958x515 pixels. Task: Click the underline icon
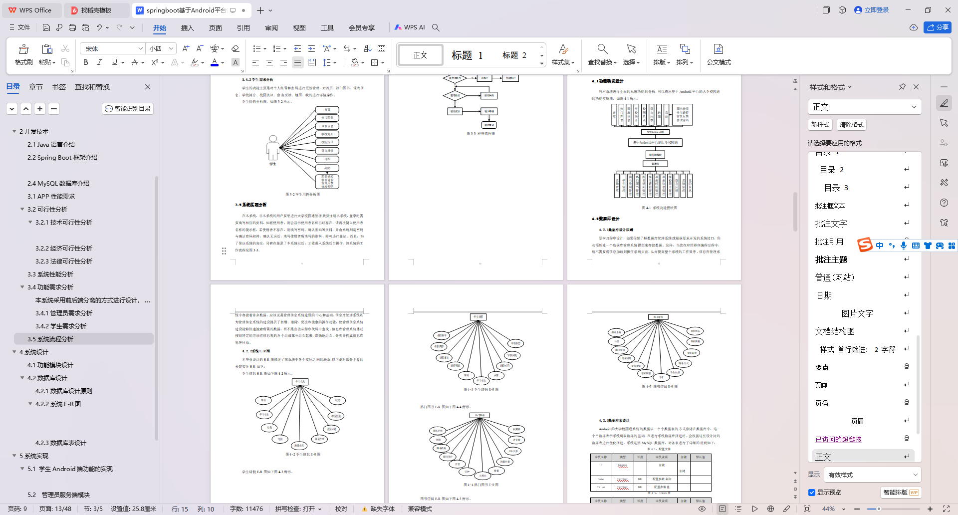[115, 62]
